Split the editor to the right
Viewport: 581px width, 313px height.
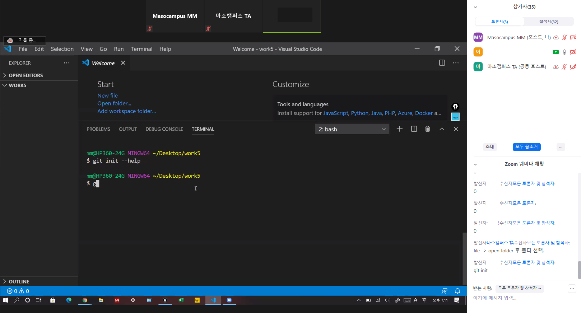442,63
